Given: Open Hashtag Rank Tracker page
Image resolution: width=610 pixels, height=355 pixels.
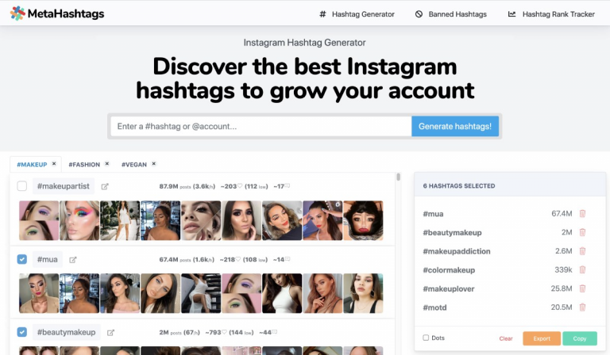Looking at the screenshot, I should click(551, 14).
